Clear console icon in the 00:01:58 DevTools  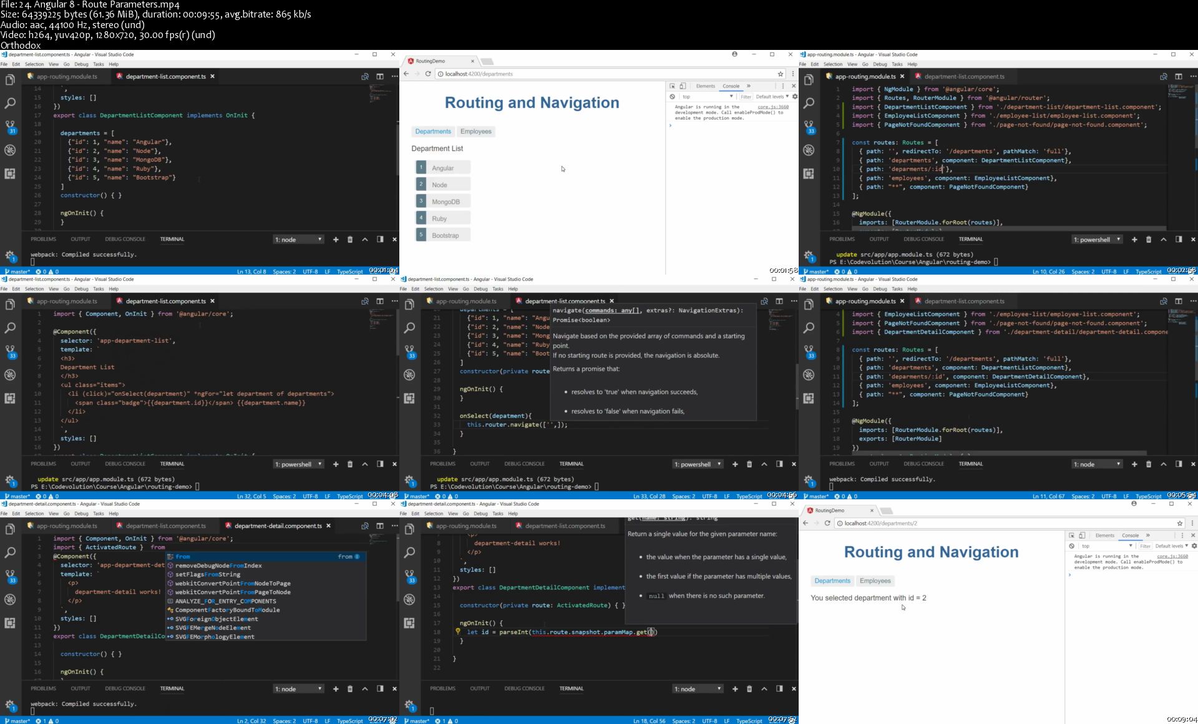pyautogui.click(x=672, y=97)
